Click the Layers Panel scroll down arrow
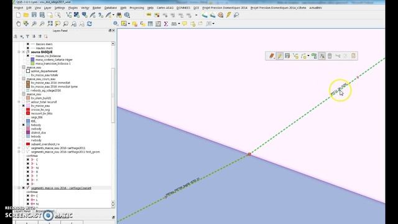Screen dimensions: 398x224 (113, 206)
